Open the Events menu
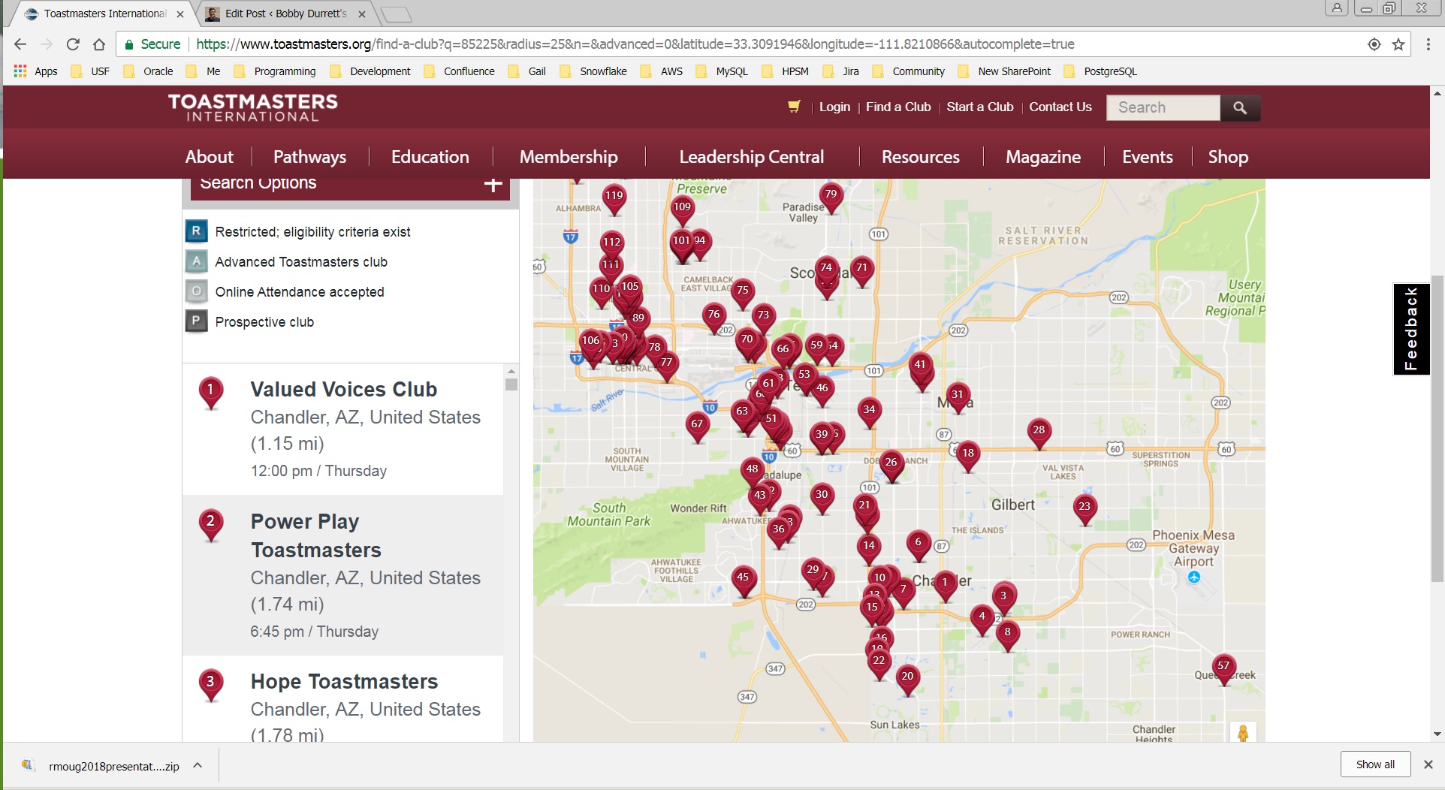The image size is (1445, 790). pos(1148,157)
